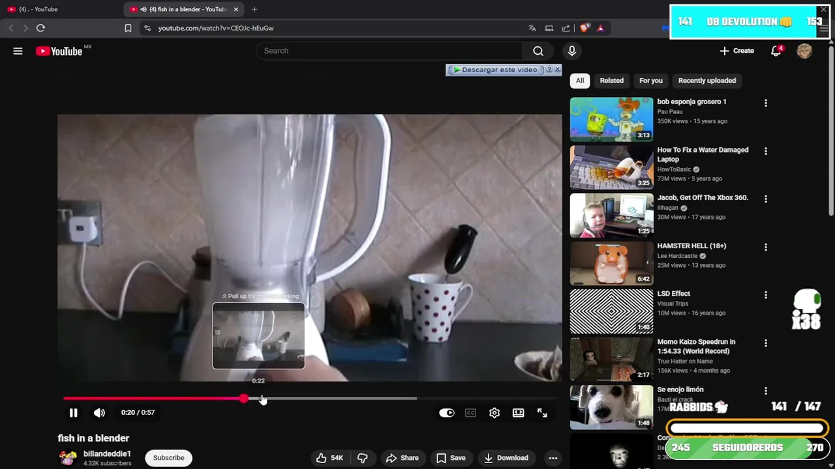
Task: Enter full screen mode
Action: [x=542, y=412]
